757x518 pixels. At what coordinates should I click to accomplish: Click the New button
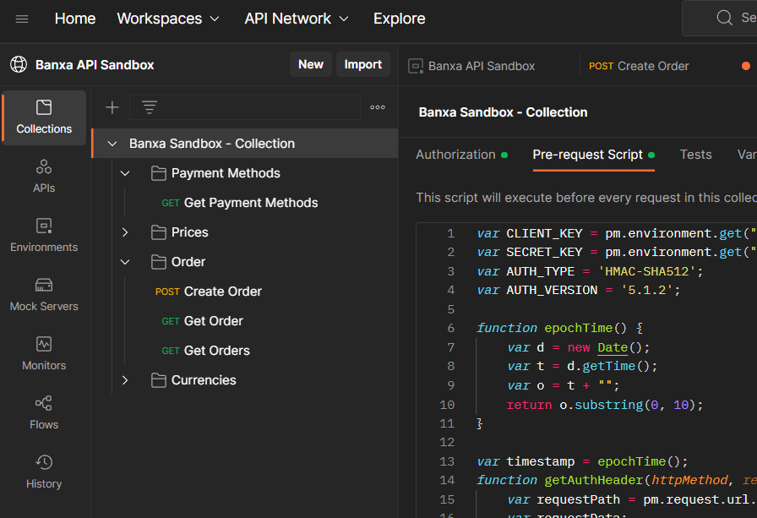tap(310, 64)
